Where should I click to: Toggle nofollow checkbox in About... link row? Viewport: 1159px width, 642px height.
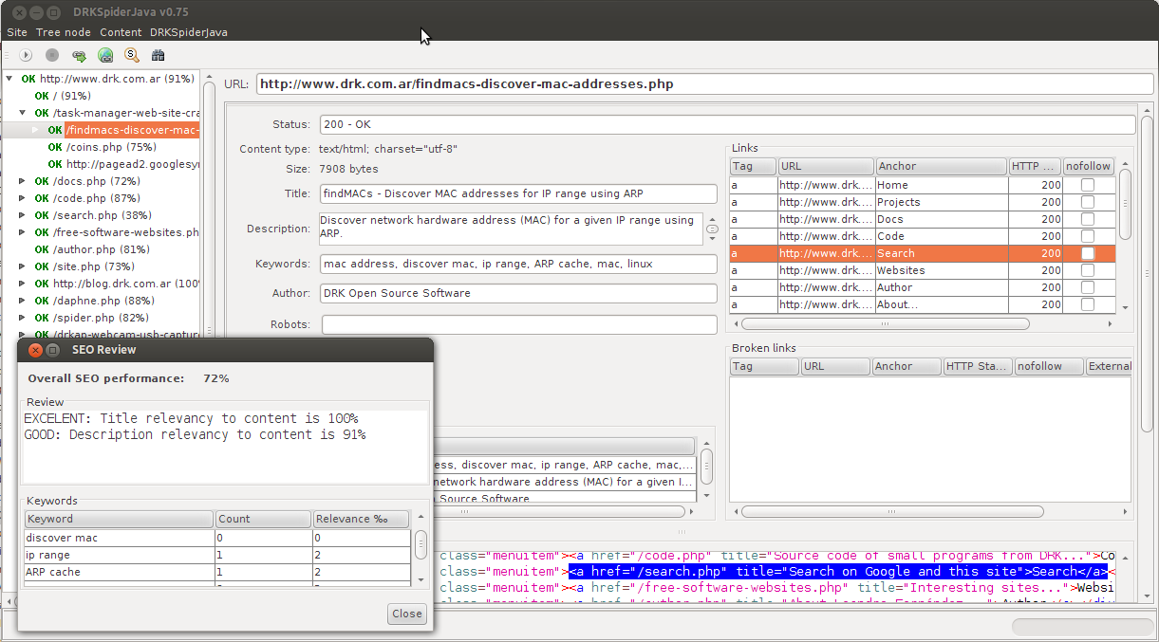tap(1088, 304)
